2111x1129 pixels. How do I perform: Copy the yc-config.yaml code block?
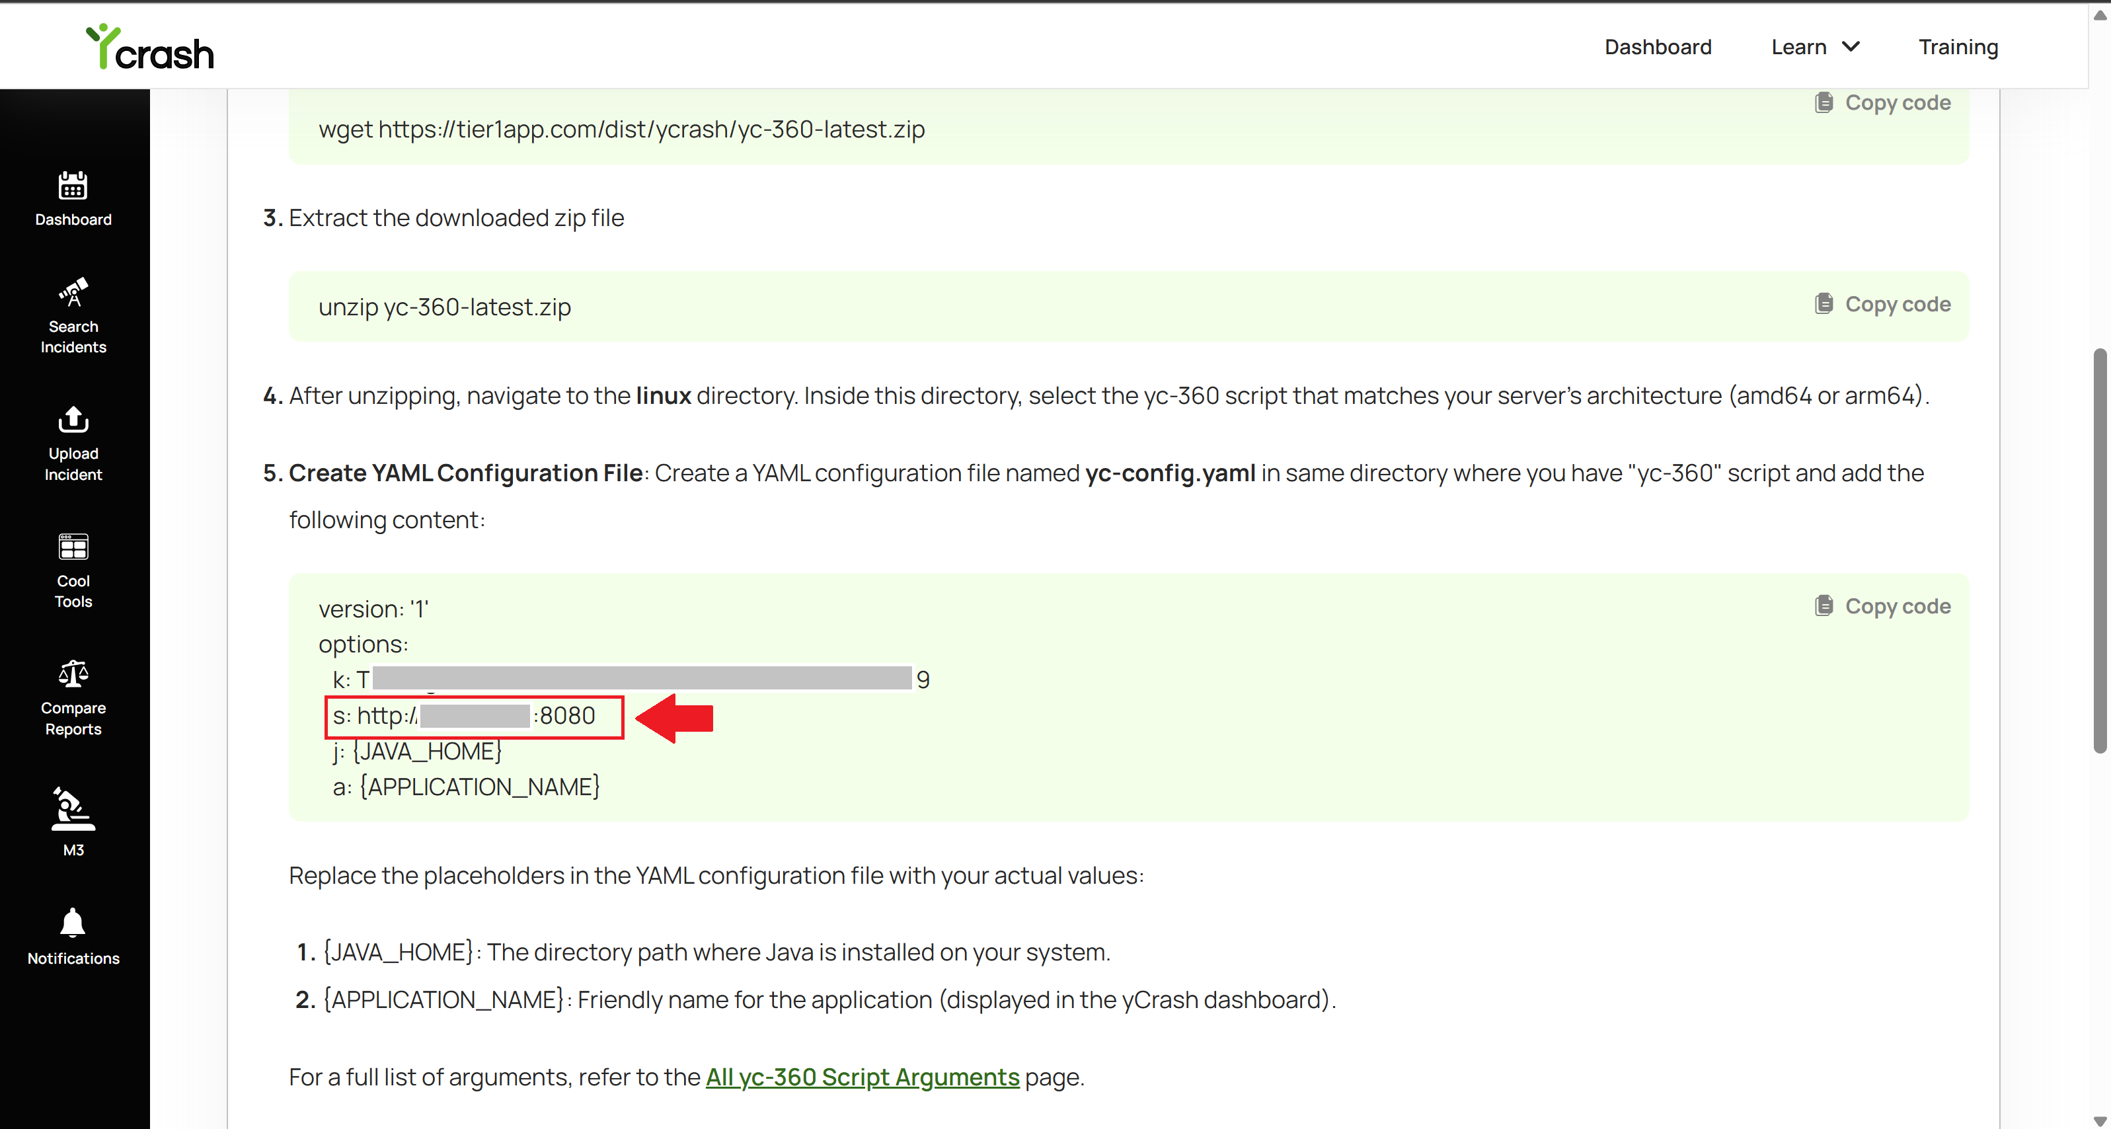click(1882, 606)
